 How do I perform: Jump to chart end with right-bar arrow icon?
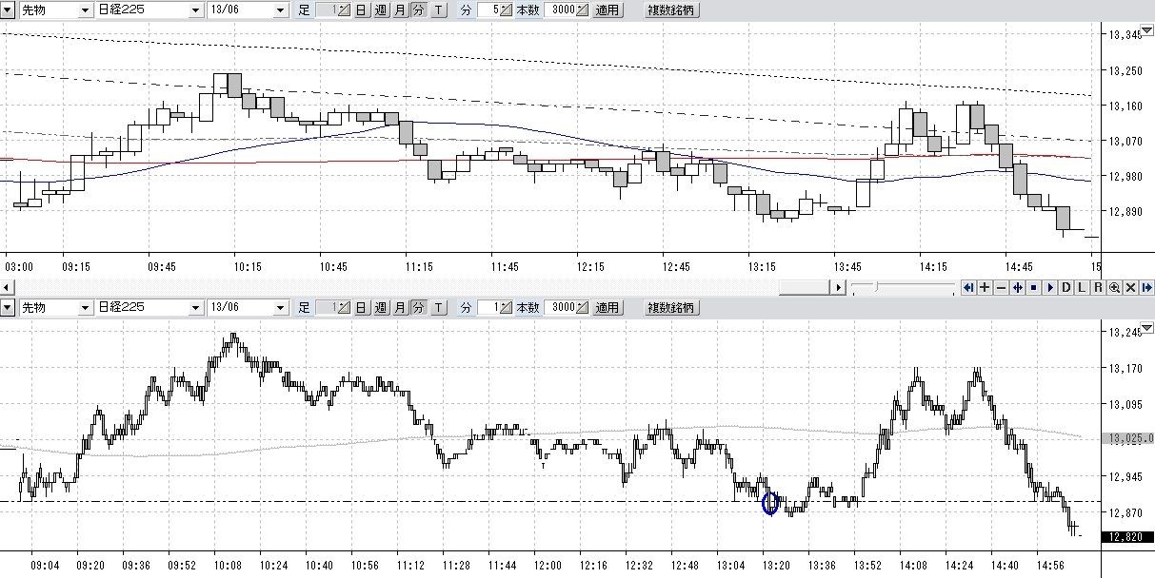point(1146,287)
